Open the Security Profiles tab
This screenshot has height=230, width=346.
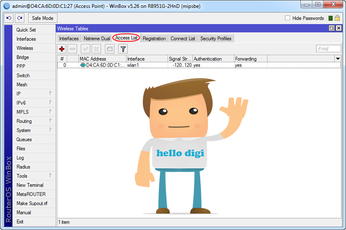pyautogui.click(x=216, y=39)
